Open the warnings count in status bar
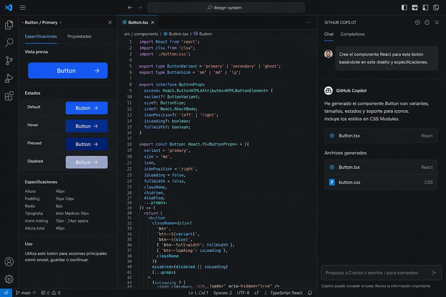Image resolution: width=446 pixels, height=297 pixels. (56, 293)
